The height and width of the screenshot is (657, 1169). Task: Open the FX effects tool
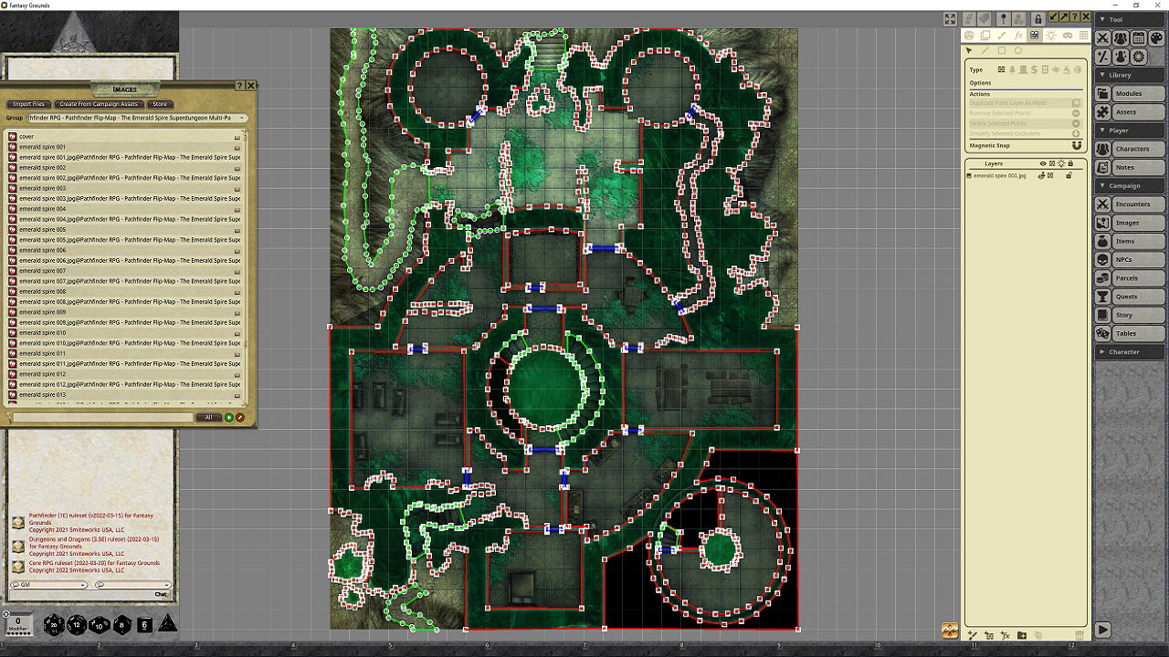(1019, 35)
